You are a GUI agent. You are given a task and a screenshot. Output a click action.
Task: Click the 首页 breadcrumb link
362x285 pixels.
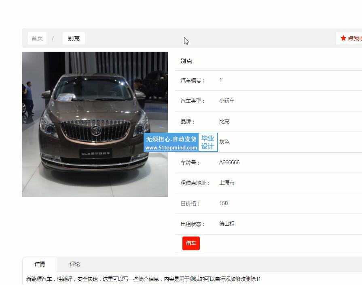pyautogui.click(x=37, y=38)
